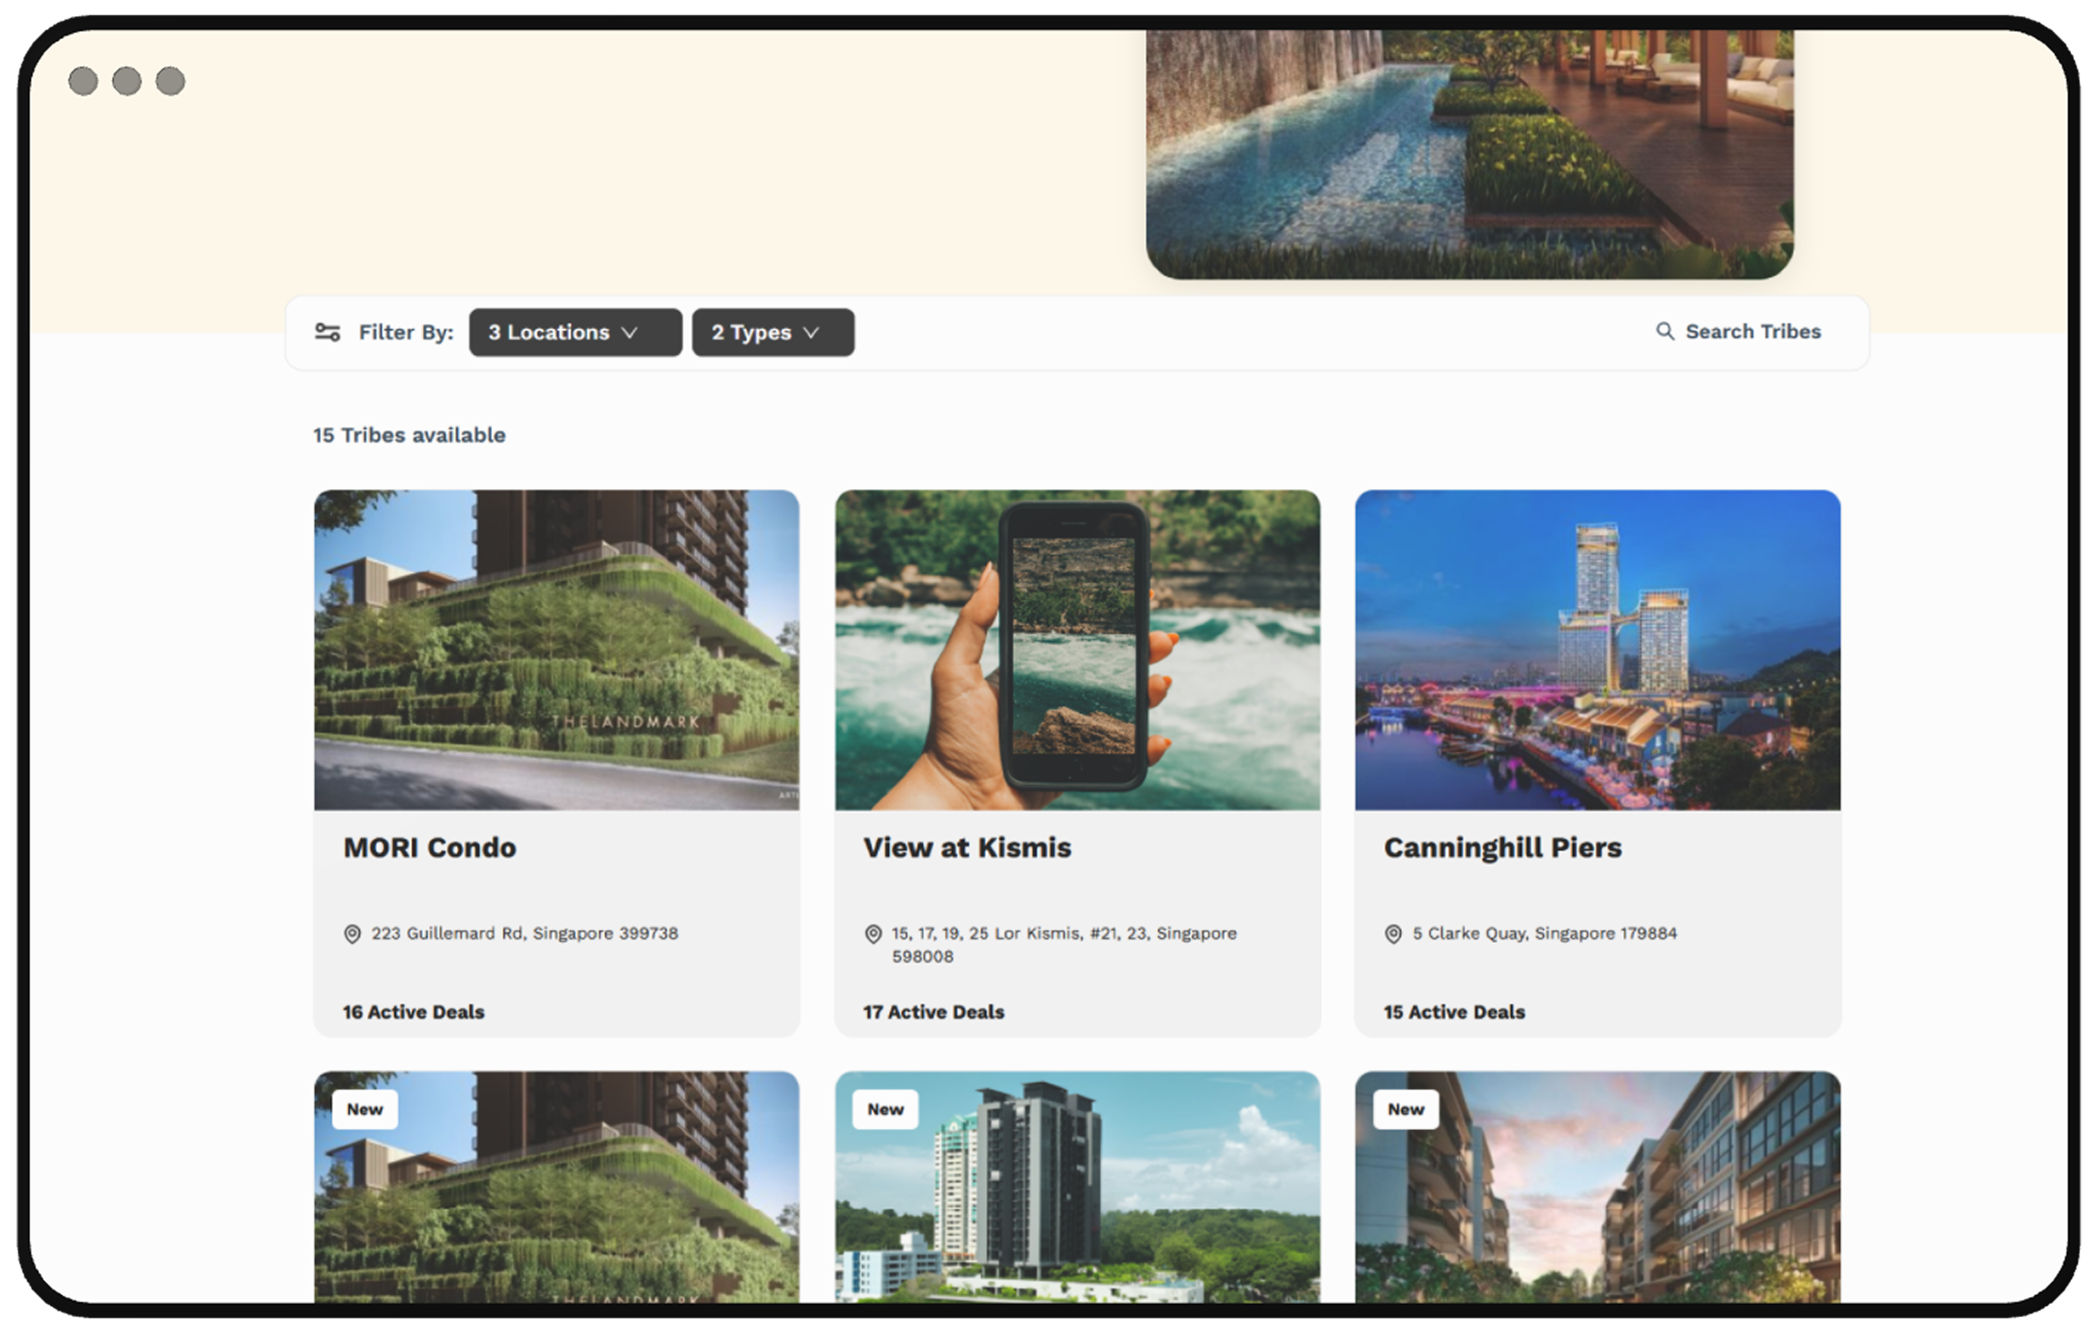Viewport: 2099px width, 1336px height.
Task: Click the MORI Condo location pin icon
Action: [x=352, y=934]
